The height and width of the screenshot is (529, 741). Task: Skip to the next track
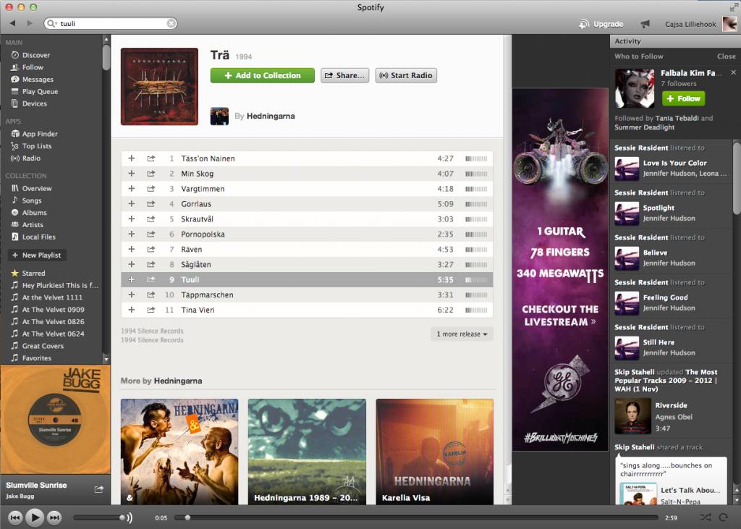pos(54,517)
